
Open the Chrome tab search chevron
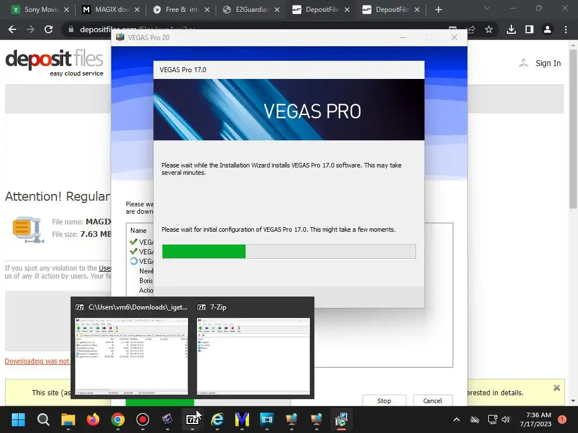[487, 8]
